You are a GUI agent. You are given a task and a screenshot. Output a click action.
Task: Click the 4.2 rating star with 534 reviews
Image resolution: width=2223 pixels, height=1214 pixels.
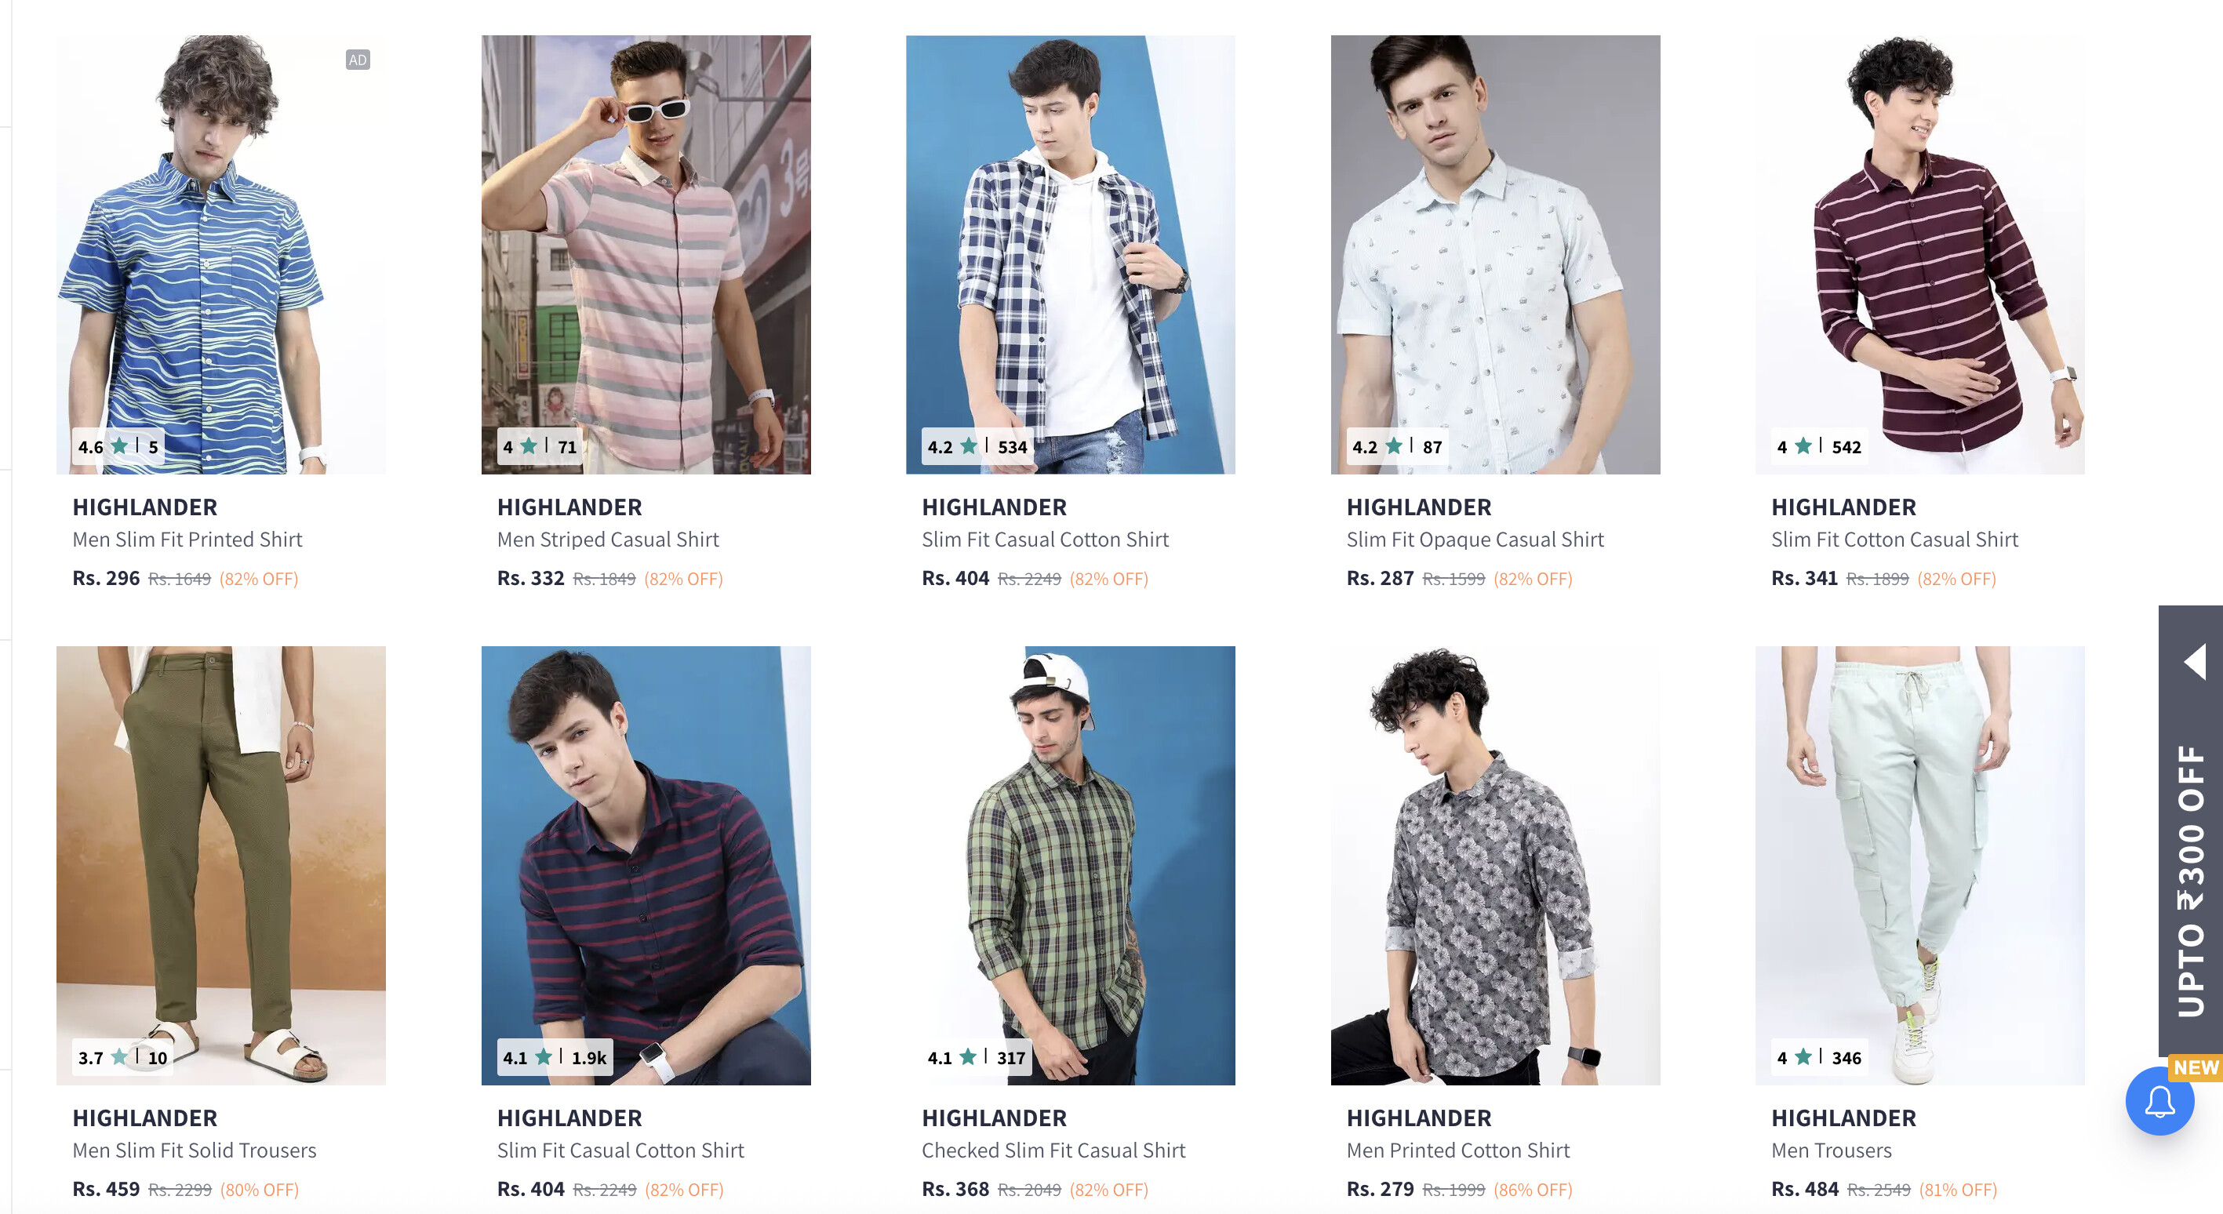968,446
